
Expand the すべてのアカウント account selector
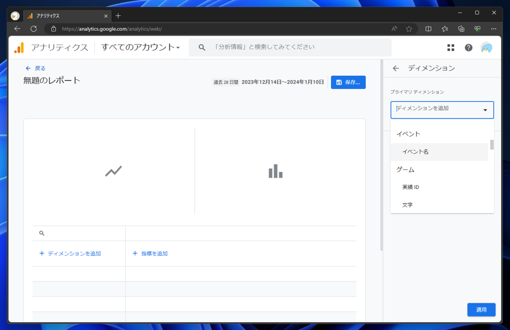141,47
